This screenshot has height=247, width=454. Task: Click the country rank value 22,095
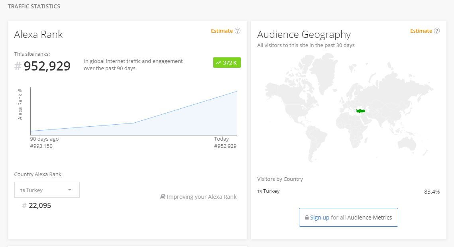click(x=40, y=205)
